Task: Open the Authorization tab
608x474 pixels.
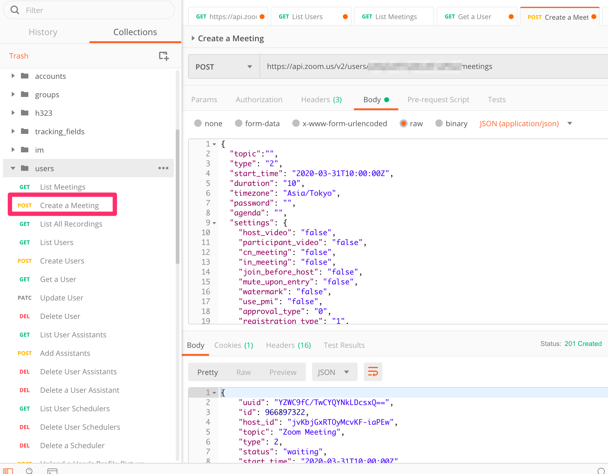Action: (x=259, y=99)
